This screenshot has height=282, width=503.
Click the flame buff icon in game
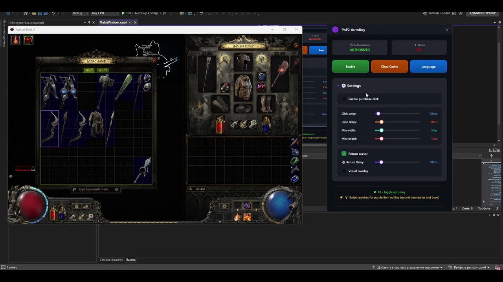coord(15,40)
